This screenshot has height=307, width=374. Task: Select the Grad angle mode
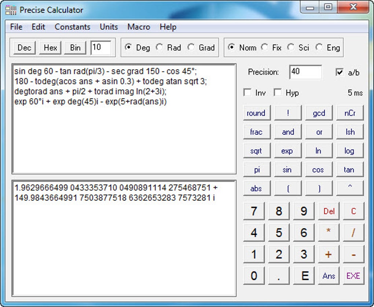click(x=201, y=47)
